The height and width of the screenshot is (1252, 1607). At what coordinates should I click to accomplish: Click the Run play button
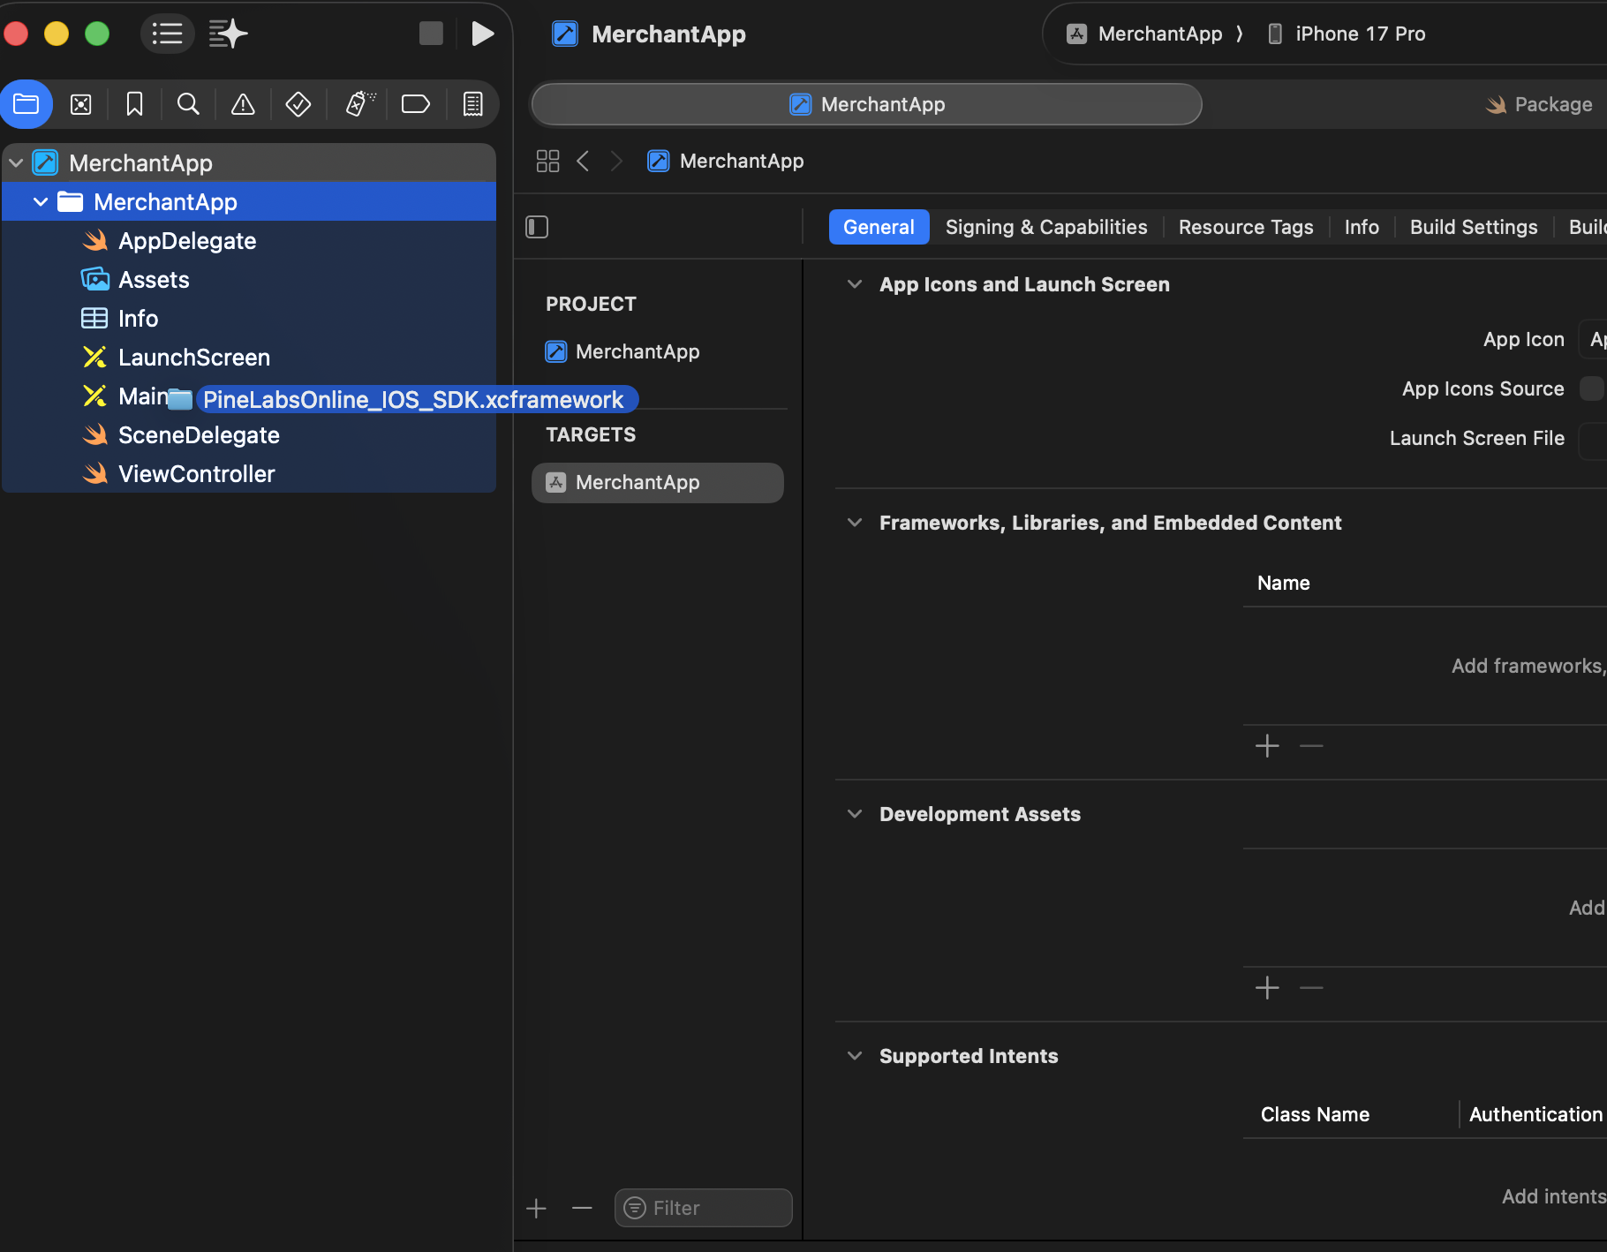click(x=482, y=34)
